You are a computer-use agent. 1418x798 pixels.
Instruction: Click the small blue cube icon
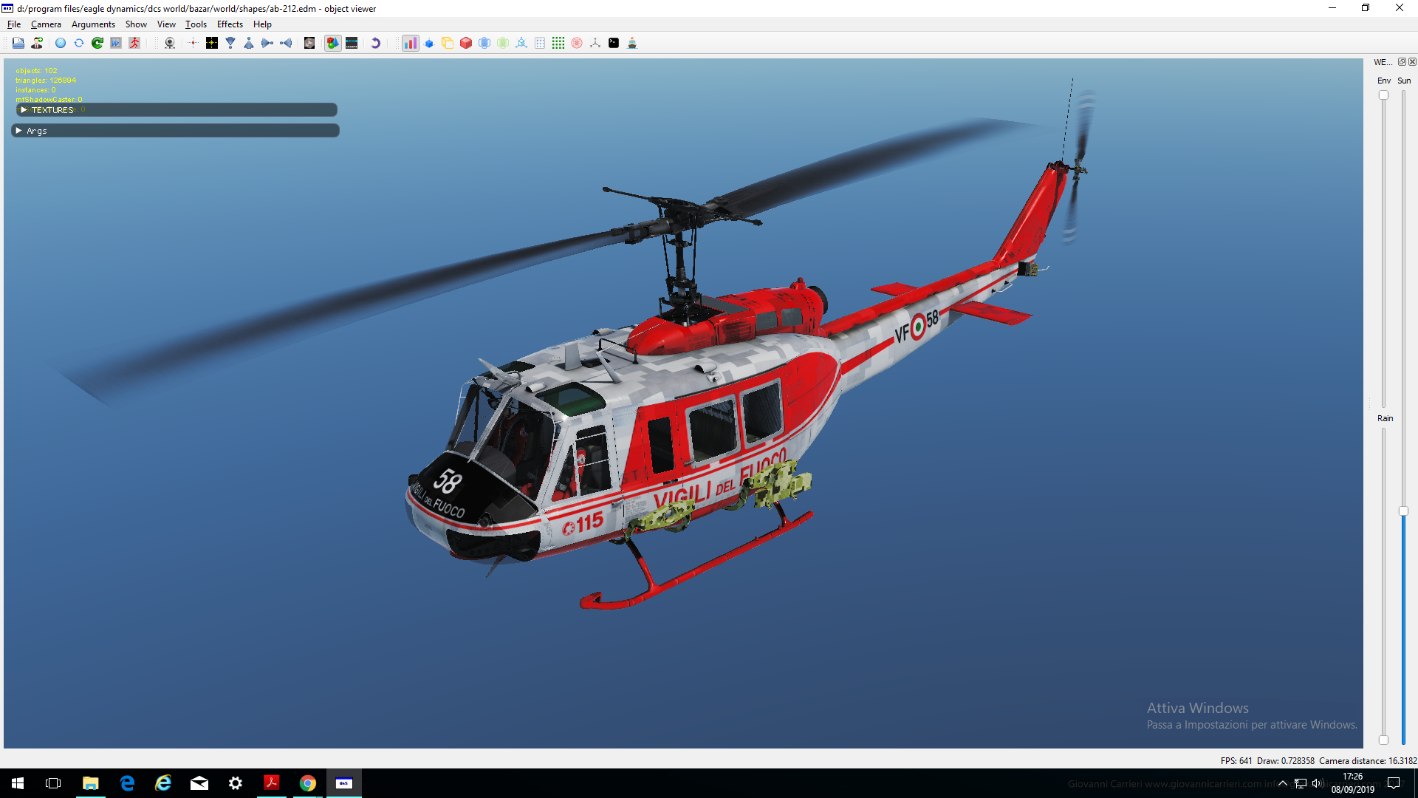tap(429, 43)
